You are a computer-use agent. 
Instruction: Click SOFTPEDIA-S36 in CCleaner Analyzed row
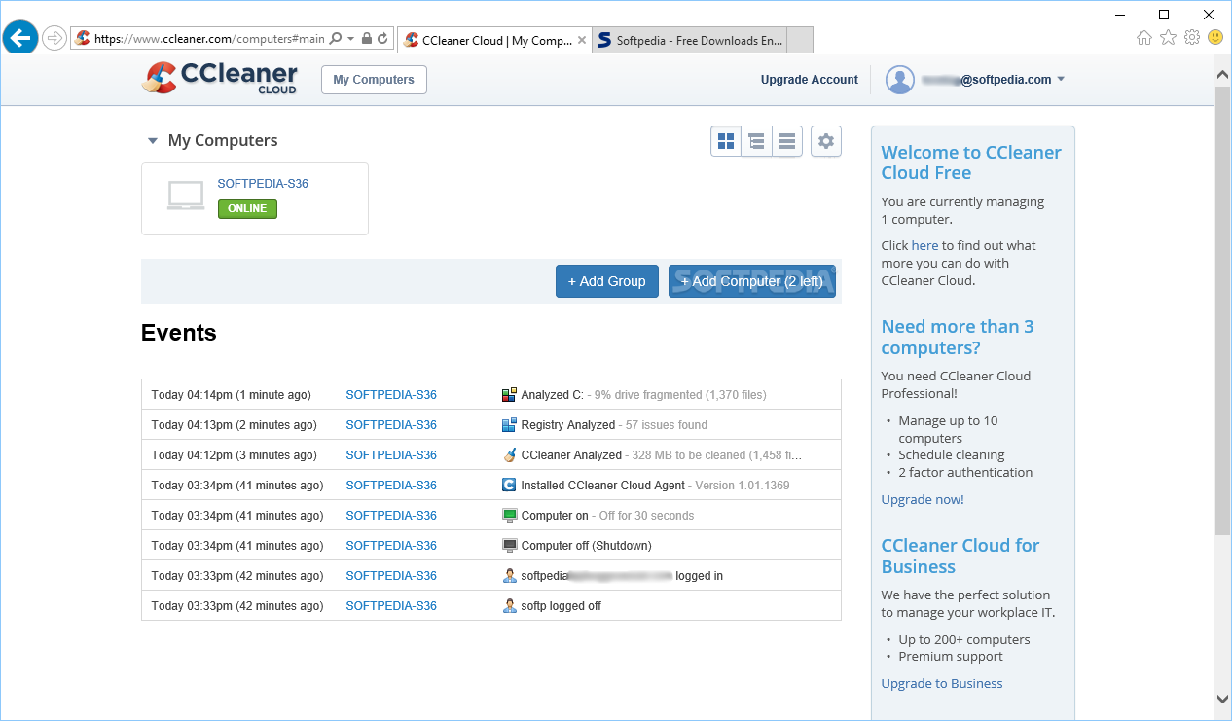pyautogui.click(x=391, y=455)
